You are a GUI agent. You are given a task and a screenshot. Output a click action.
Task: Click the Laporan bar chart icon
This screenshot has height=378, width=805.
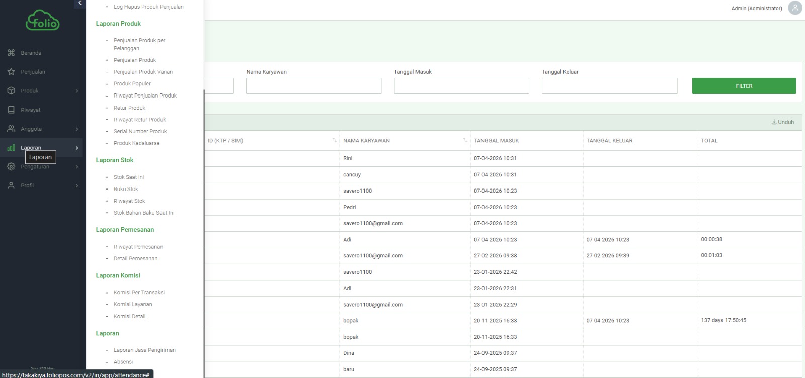click(11, 148)
